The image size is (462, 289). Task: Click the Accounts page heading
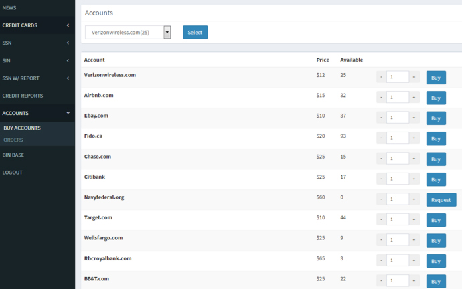(98, 13)
